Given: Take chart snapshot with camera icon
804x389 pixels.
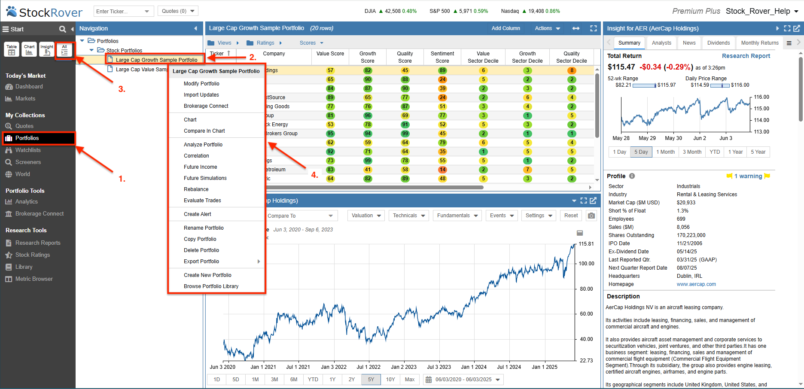Looking at the screenshot, I should coord(591,216).
